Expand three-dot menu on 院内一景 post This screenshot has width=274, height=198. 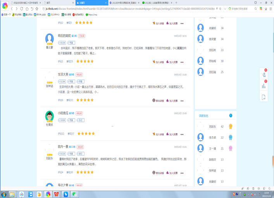pyautogui.click(x=182, y=172)
